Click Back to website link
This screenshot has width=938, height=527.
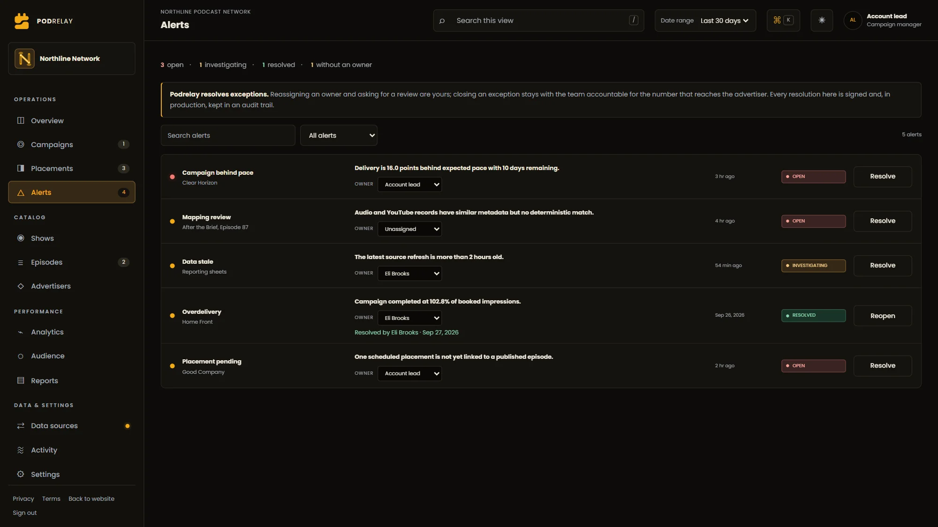click(x=91, y=499)
